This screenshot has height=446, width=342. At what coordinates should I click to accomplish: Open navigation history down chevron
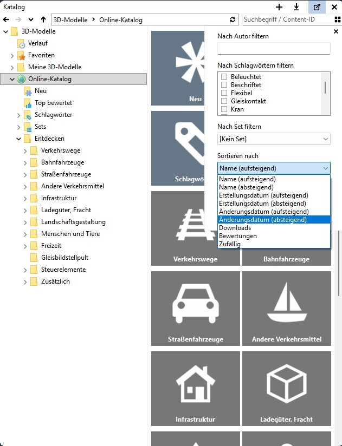point(31,19)
